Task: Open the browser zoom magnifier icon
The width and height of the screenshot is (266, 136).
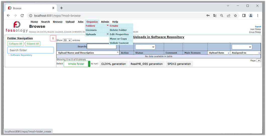Action: 222,16
